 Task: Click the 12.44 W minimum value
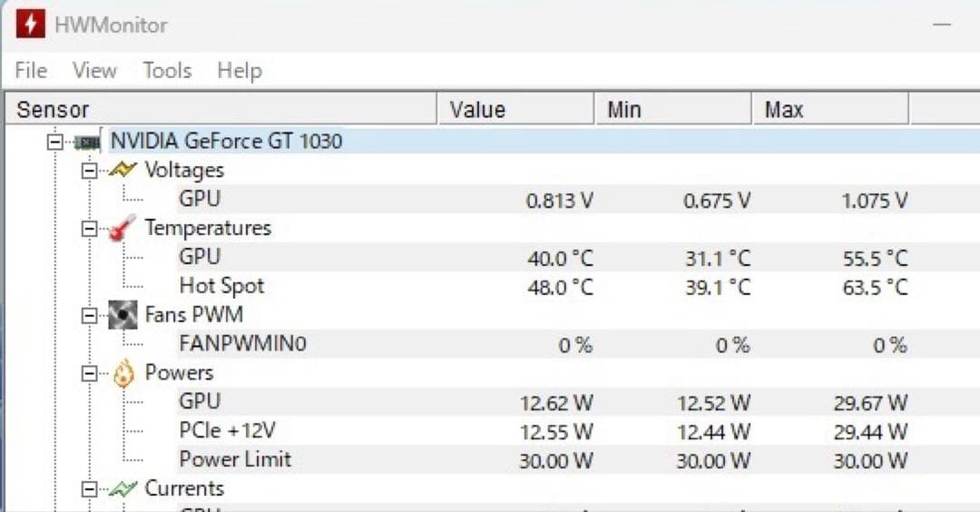pyautogui.click(x=714, y=432)
